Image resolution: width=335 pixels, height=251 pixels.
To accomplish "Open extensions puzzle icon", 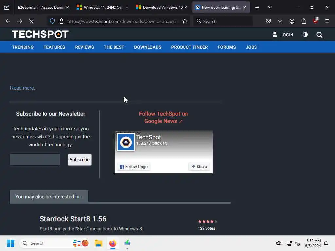I will (x=304, y=21).
